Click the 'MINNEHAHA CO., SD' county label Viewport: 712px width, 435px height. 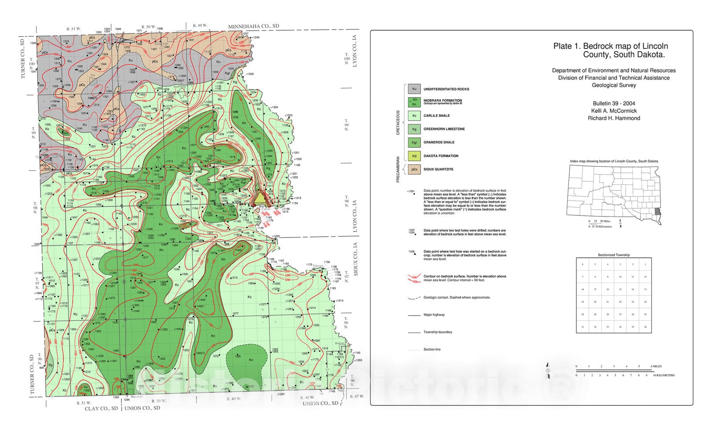coord(254,26)
